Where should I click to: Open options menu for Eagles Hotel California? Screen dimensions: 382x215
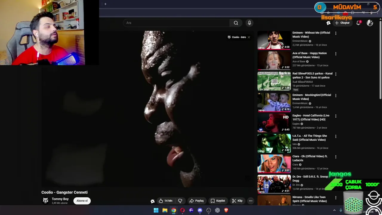[336, 116]
